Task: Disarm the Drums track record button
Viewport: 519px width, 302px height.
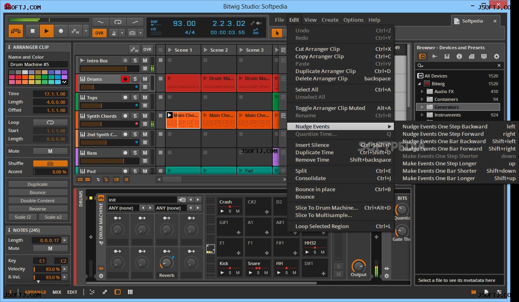Action: pyautogui.click(x=125, y=79)
